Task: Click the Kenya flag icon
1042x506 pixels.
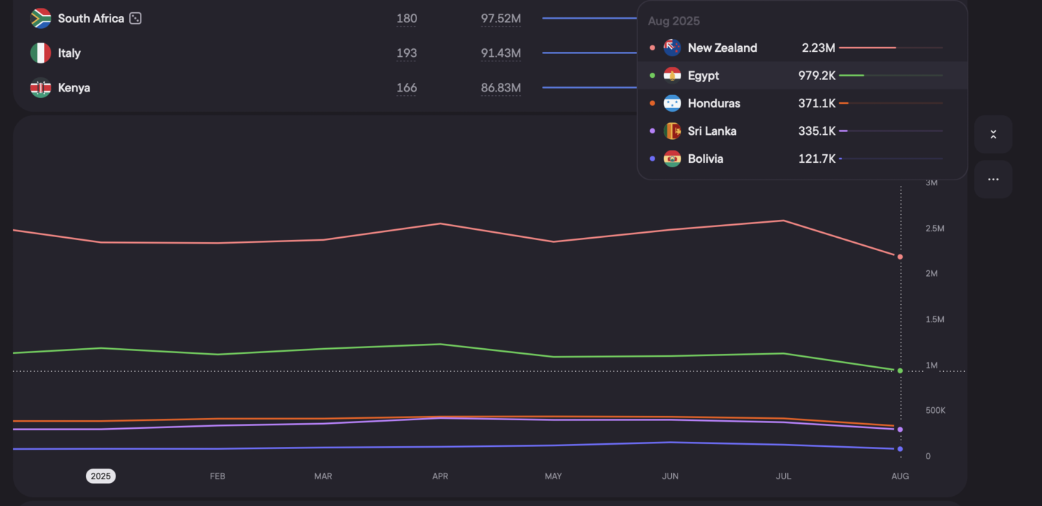Action: click(x=40, y=88)
